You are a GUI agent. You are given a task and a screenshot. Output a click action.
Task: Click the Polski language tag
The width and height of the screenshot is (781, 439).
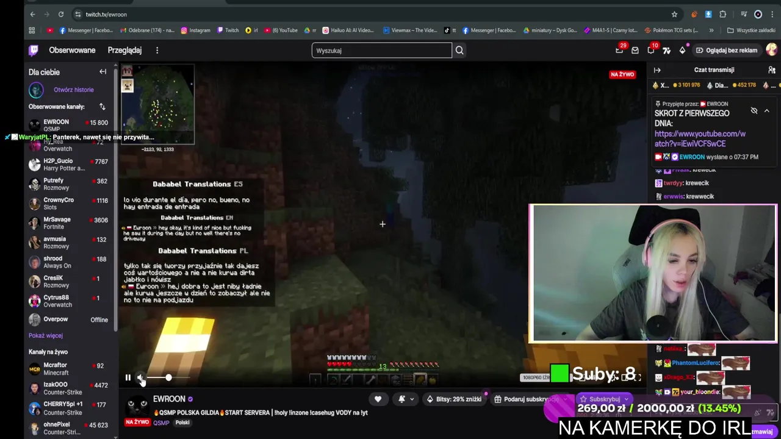[x=182, y=423]
